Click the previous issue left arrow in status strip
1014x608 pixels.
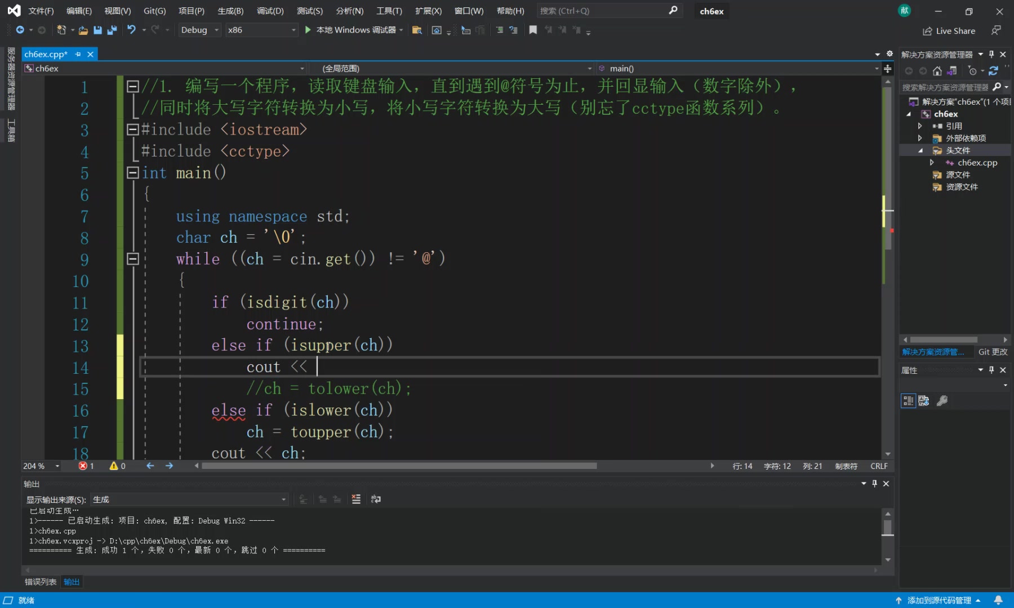150,466
